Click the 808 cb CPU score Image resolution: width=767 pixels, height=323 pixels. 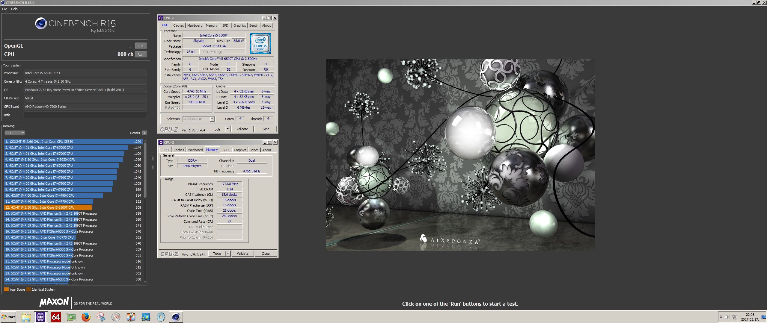[125, 54]
